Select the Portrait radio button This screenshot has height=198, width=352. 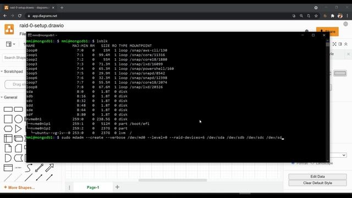click(293, 163)
